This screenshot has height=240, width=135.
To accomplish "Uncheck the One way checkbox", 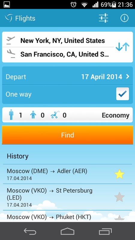I will pyautogui.click(x=122, y=94).
